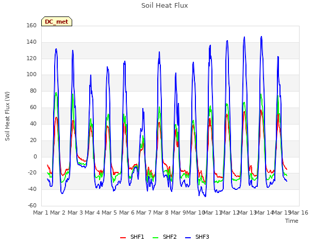
Task: Click the 'Mar 5' x-axis label
Action: click(x=109, y=213)
